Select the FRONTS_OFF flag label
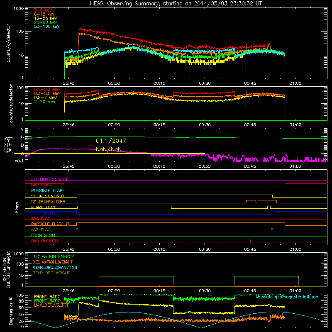The width and height of the screenshot is (332, 332). click(x=44, y=235)
